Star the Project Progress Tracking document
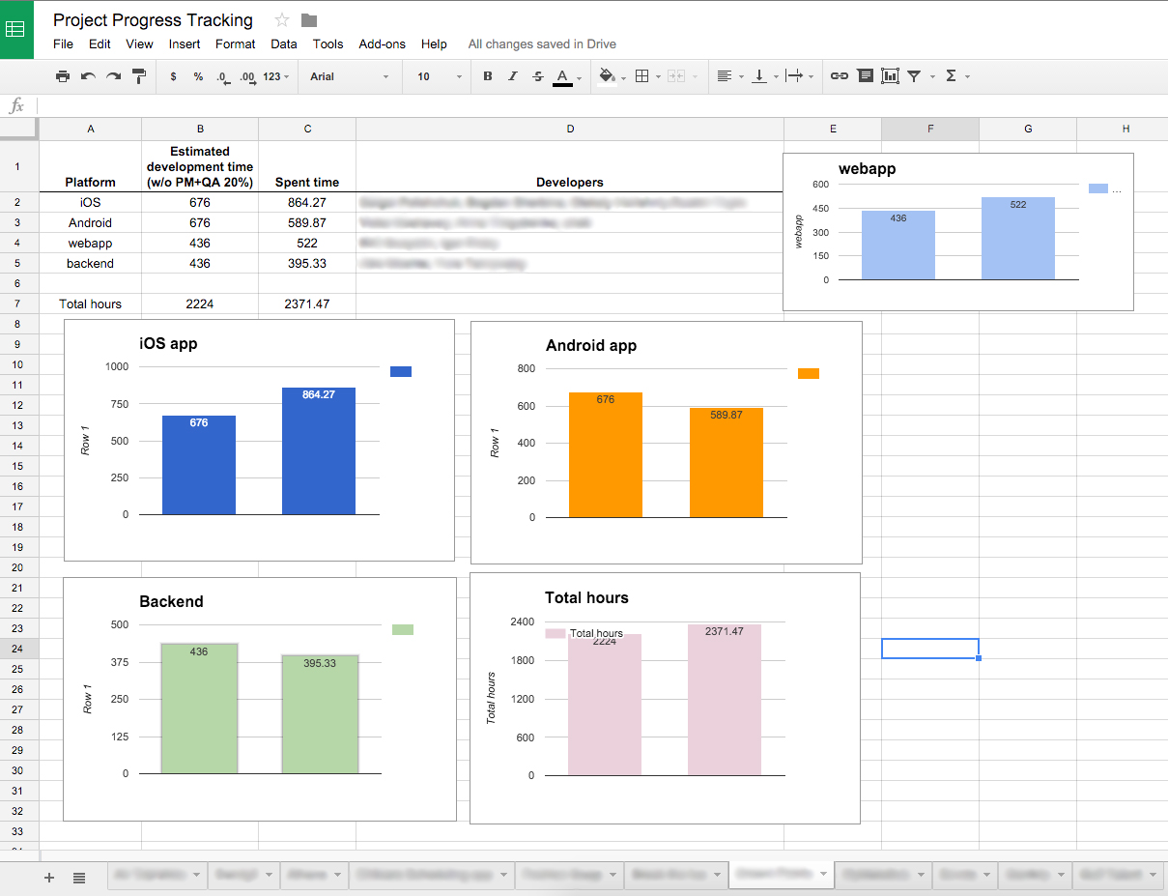The width and height of the screenshot is (1168, 896). point(282,20)
